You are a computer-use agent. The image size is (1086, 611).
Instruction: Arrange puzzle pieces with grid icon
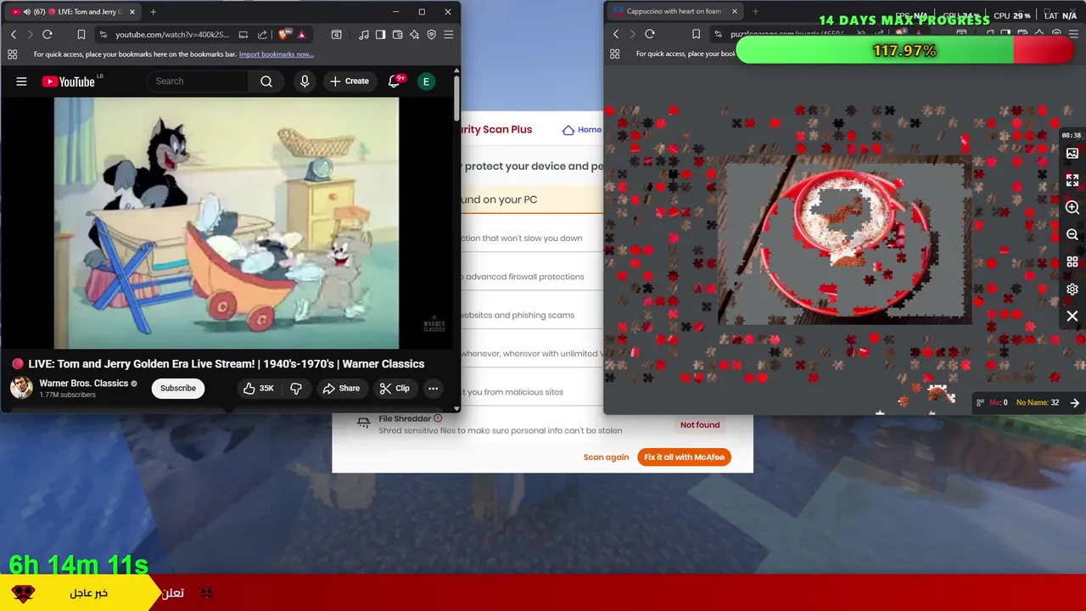1072,262
